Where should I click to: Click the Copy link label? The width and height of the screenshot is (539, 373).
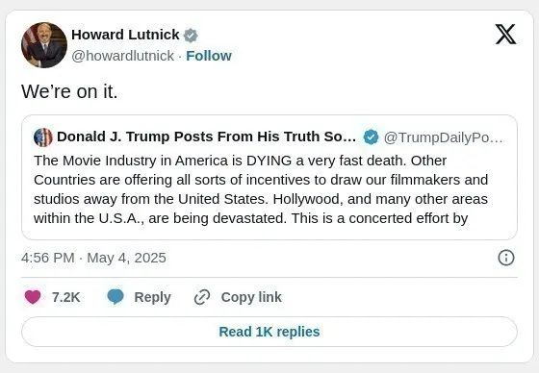click(251, 297)
